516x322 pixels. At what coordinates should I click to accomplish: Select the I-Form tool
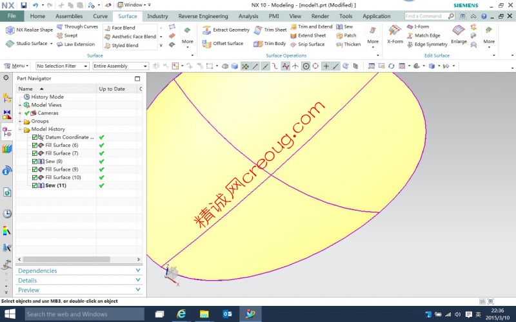coord(418,26)
